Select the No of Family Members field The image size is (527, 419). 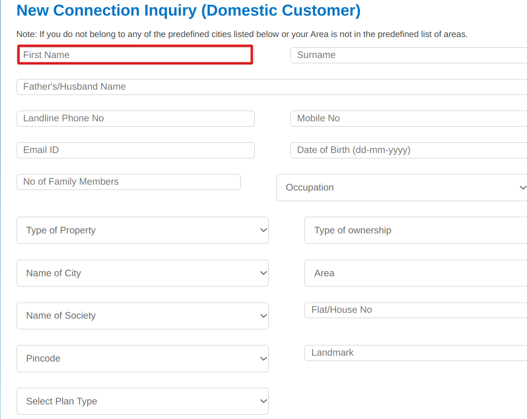[128, 182]
